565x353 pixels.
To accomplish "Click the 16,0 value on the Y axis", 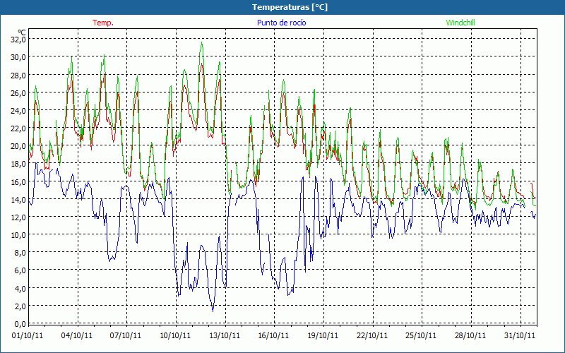I will point(18,181).
